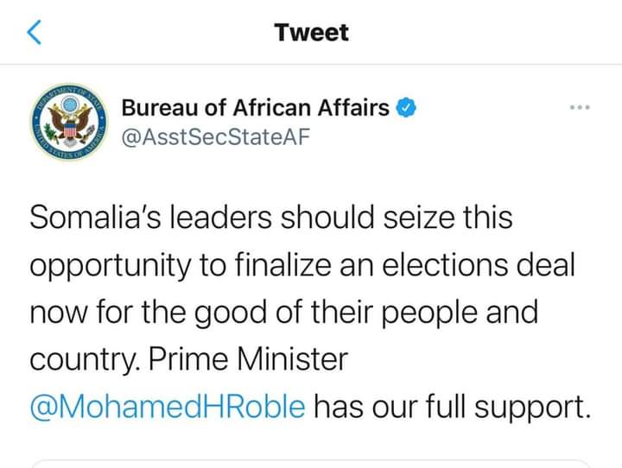
Task: Open the @MohamedHRoble mention link
Action: click(168, 407)
